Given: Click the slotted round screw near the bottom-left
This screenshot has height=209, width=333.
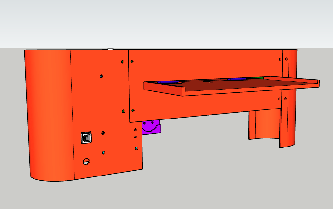Looking at the screenshot, I should [x=86, y=161].
